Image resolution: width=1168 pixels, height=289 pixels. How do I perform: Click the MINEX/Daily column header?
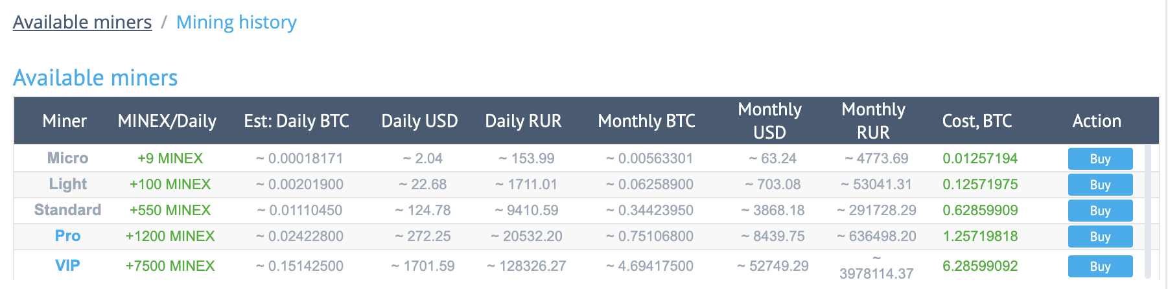pos(167,121)
